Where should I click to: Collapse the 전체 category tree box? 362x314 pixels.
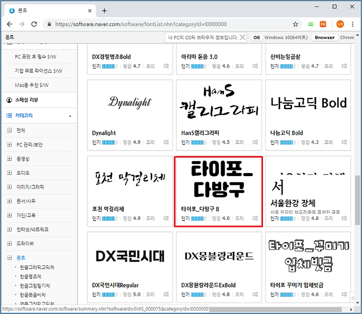pos(10,130)
